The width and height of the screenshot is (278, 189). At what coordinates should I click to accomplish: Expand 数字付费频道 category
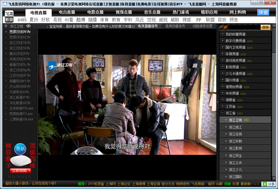(245, 41)
